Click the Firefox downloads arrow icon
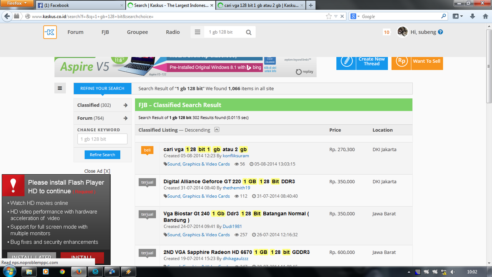 click(x=473, y=16)
